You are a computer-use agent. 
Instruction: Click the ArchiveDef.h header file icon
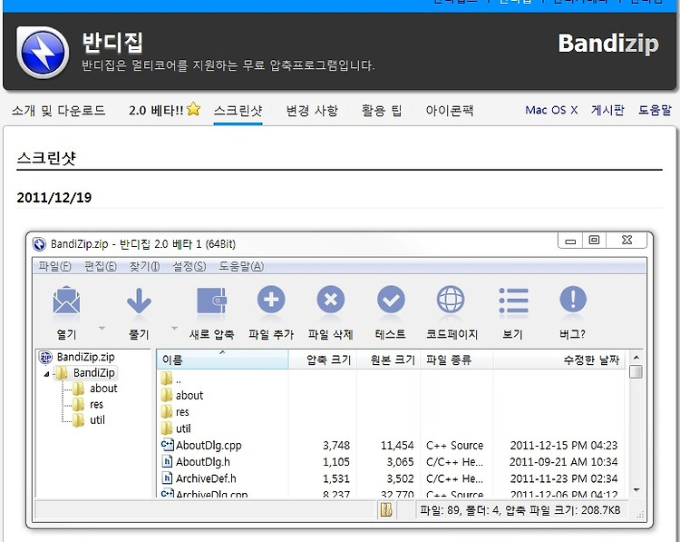click(x=167, y=478)
